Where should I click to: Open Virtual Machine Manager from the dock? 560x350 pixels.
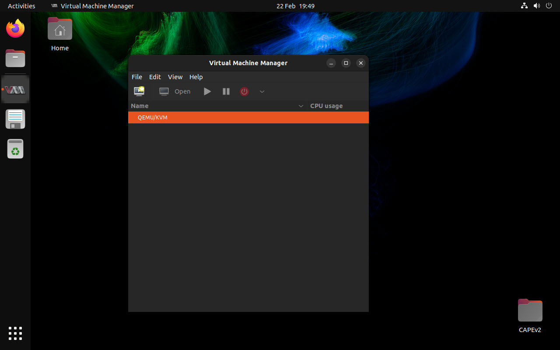pyautogui.click(x=15, y=89)
